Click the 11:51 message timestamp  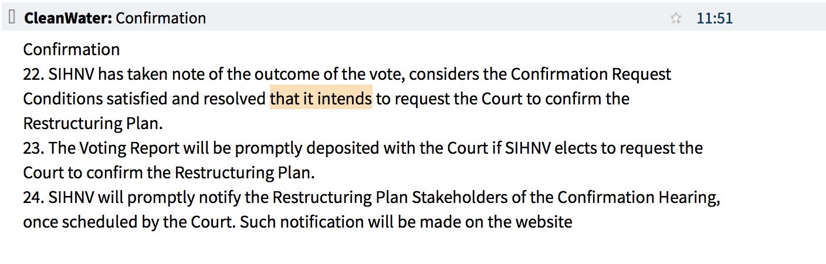point(715,18)
